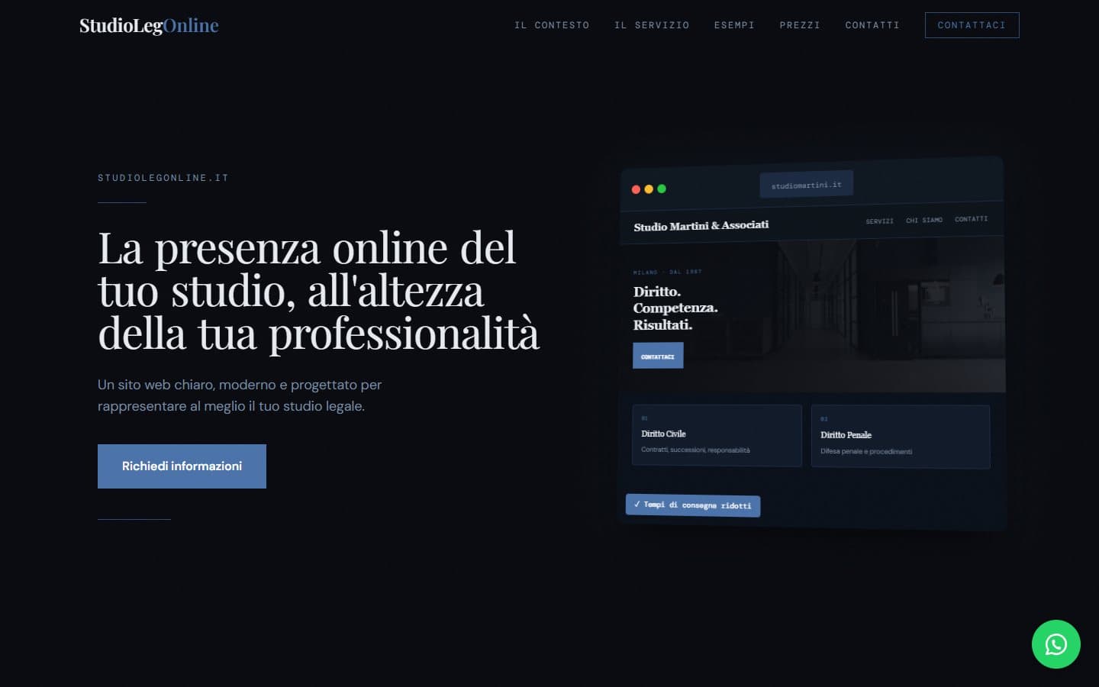Viewport: 1099px width, 687px height.
Task: Open the Esempi nav link
Action: 734,25
